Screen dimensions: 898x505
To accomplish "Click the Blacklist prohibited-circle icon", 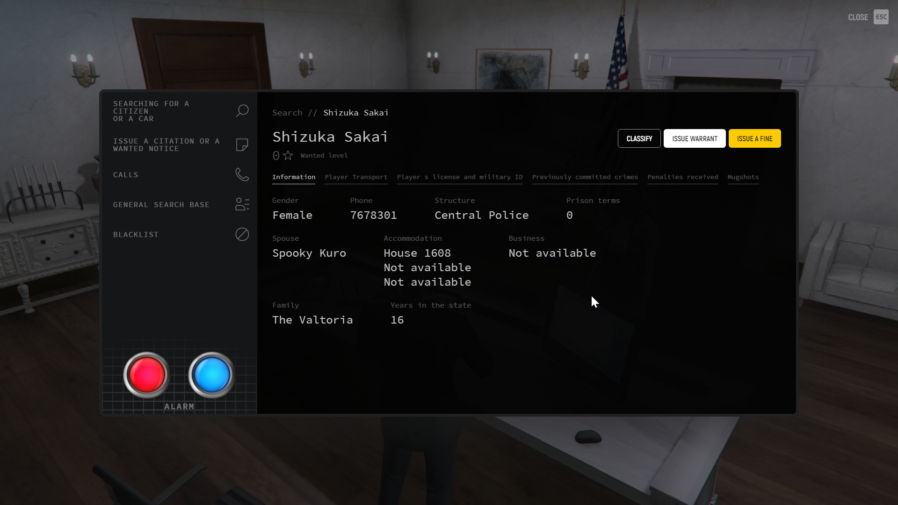I will [242, 234].
